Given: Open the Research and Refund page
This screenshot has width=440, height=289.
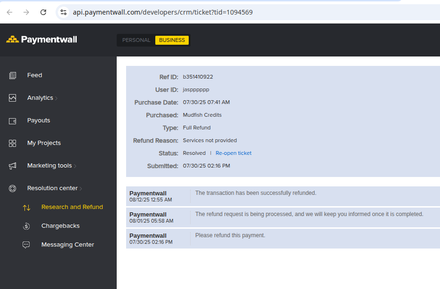Looking at the screenshot, I should (72, 207).
